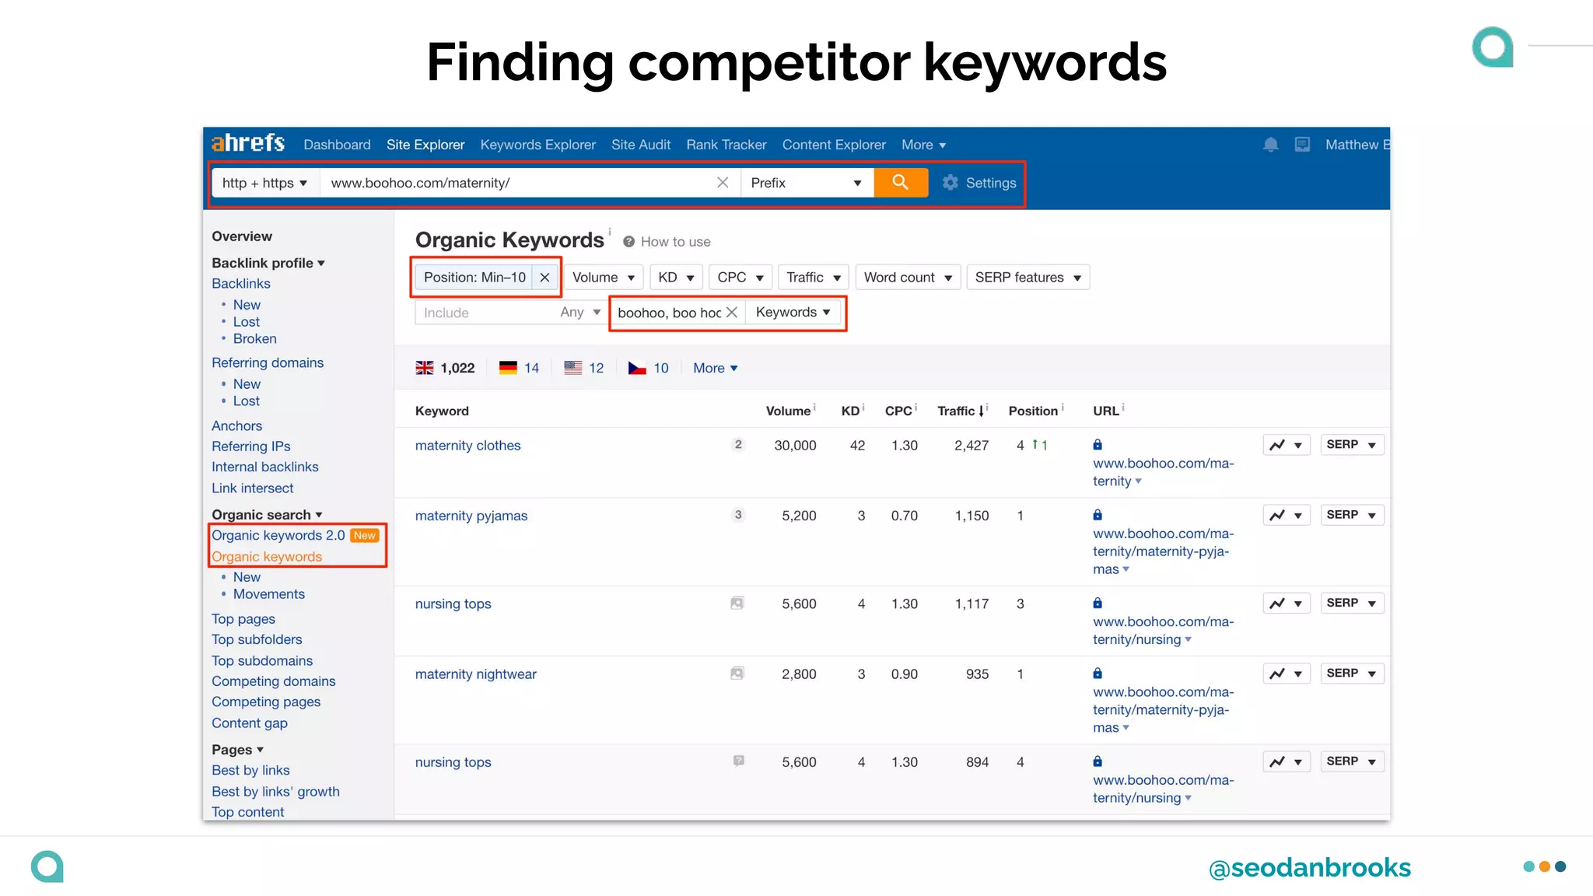Go to Dashboard in top navigation
Viewport: 1593px width, 896px height.
click(337, 145)
